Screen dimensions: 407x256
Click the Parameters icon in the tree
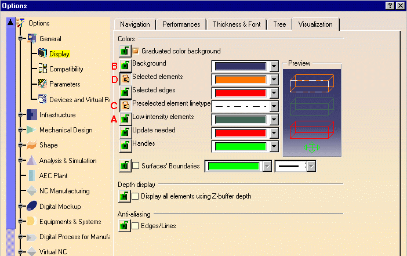click(42, 84)
